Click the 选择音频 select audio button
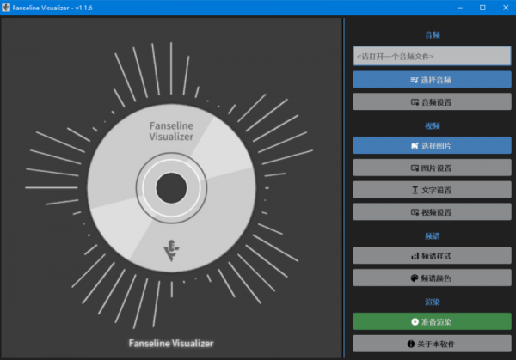The height and width of the screenshot is (360, 516). point(432,80)
